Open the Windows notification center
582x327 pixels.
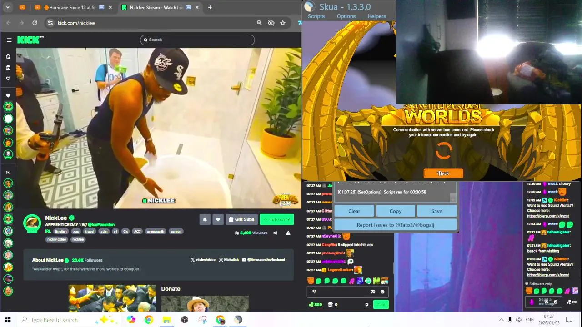[569, 320]
